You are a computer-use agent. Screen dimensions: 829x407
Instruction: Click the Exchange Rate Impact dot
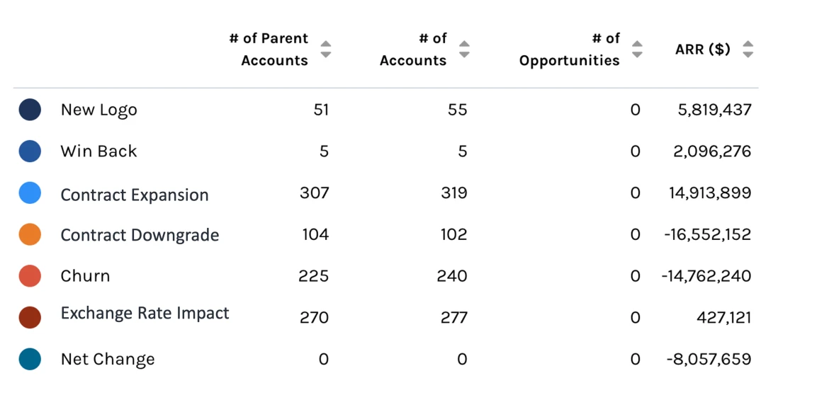point(30,317)
